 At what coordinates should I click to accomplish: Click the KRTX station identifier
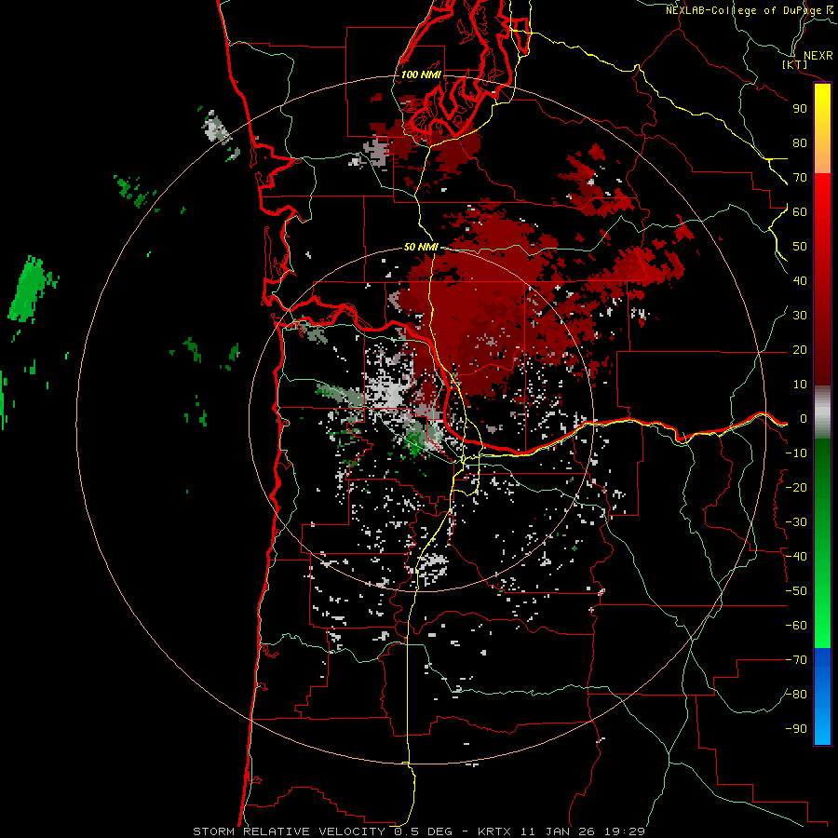[494, 831]
